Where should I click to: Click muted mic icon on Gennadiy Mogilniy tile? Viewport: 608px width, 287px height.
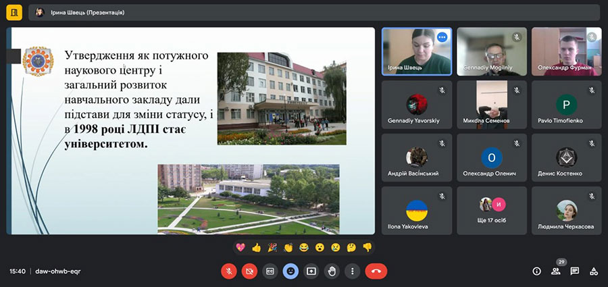point(517,37)
